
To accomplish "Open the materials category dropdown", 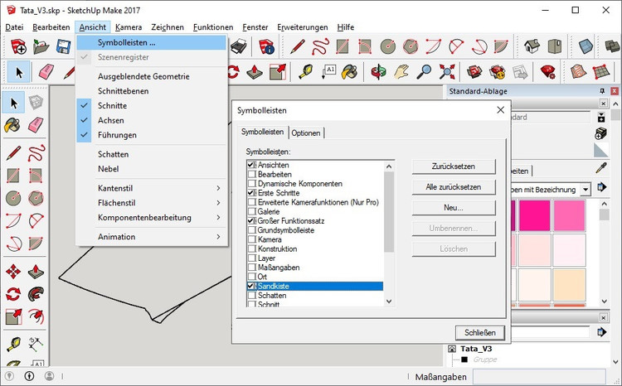I will click(x=586, y=190).
